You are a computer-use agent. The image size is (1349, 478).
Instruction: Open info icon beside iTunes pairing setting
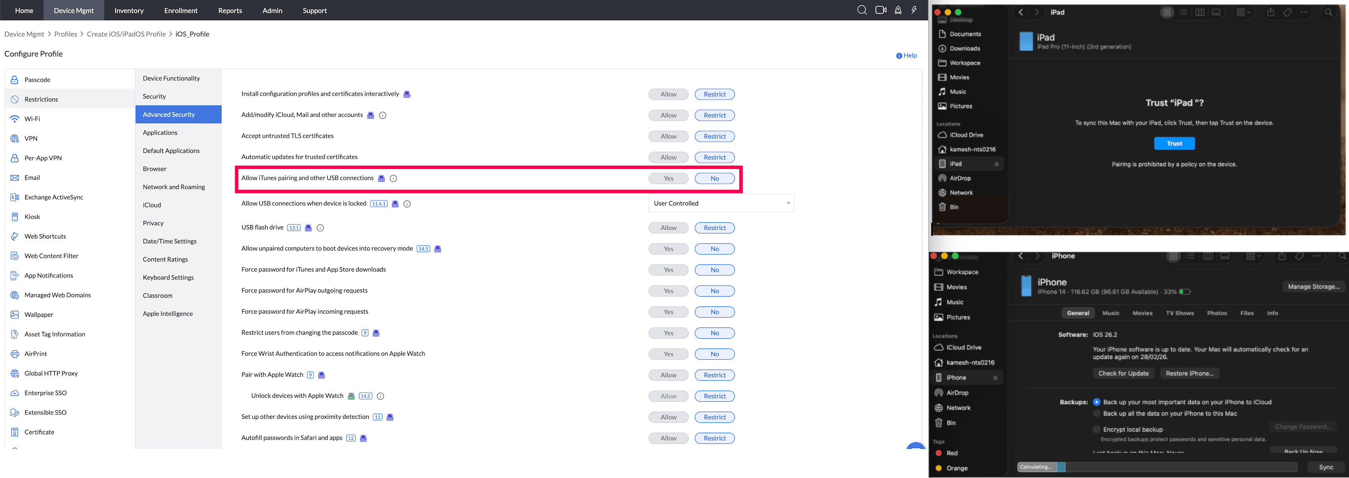393,179
